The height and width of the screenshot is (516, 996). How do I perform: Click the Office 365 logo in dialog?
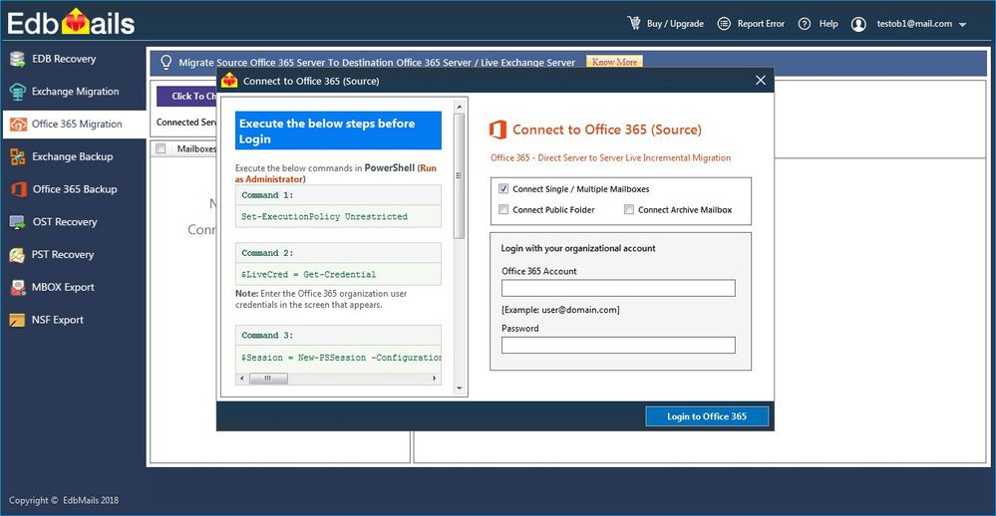[498, 129]
